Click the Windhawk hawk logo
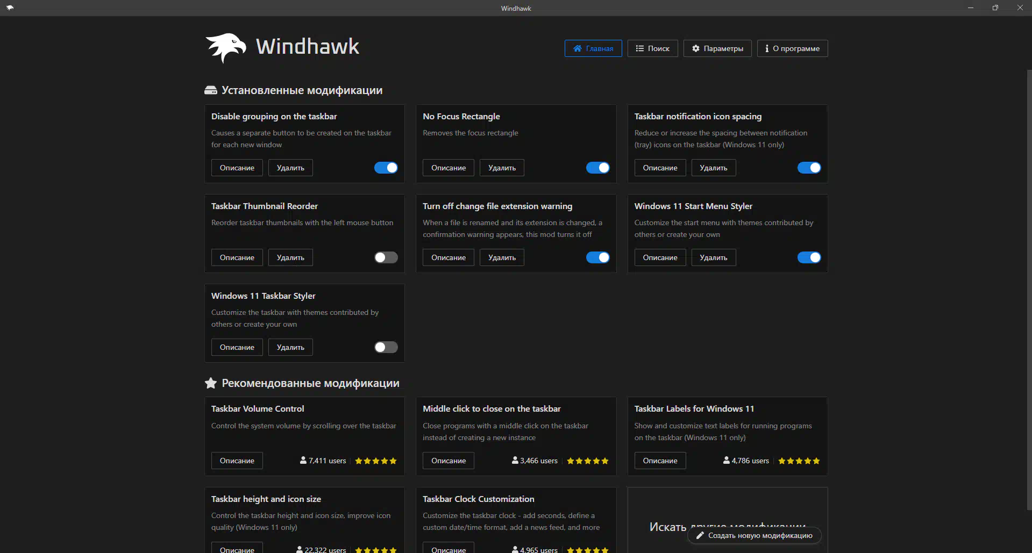 coord(226,48)
